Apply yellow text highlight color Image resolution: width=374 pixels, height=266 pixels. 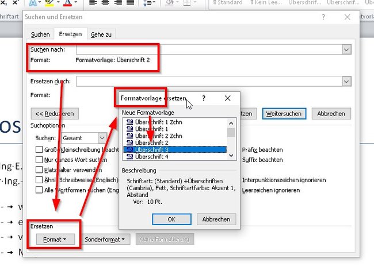49,3
